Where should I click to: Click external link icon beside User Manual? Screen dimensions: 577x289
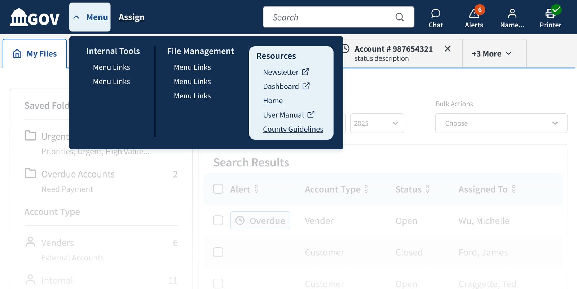pyautogui.click(x=311, y=114)
